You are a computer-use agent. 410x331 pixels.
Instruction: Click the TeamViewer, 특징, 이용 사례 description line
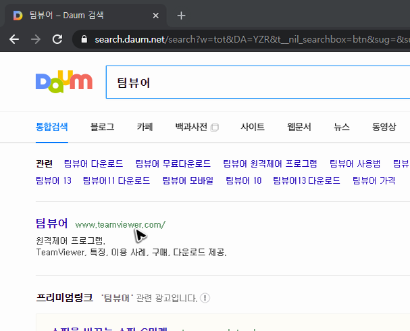[x=131, y=252]
